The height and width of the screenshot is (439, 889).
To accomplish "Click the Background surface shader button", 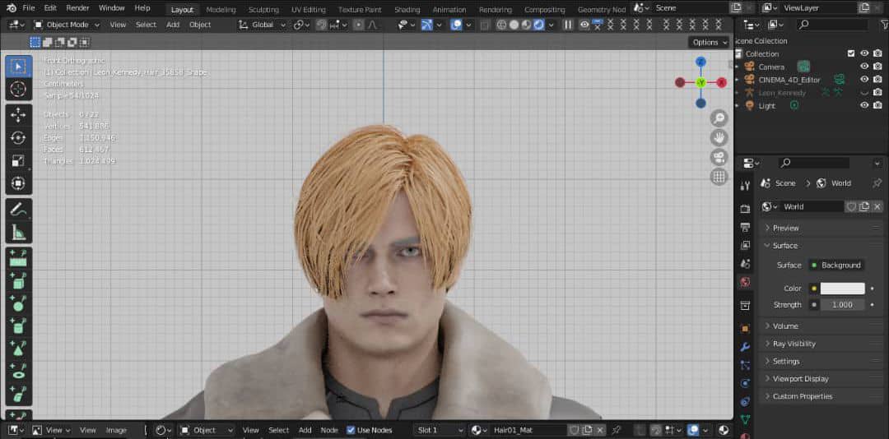I will click(x=836, y=265).
